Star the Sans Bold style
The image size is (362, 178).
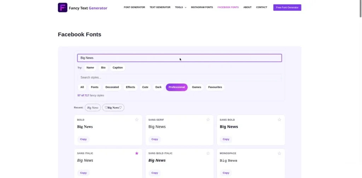click(279, 120)
